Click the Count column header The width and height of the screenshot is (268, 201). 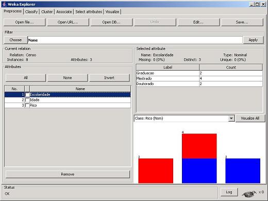(x=231, y=68)
